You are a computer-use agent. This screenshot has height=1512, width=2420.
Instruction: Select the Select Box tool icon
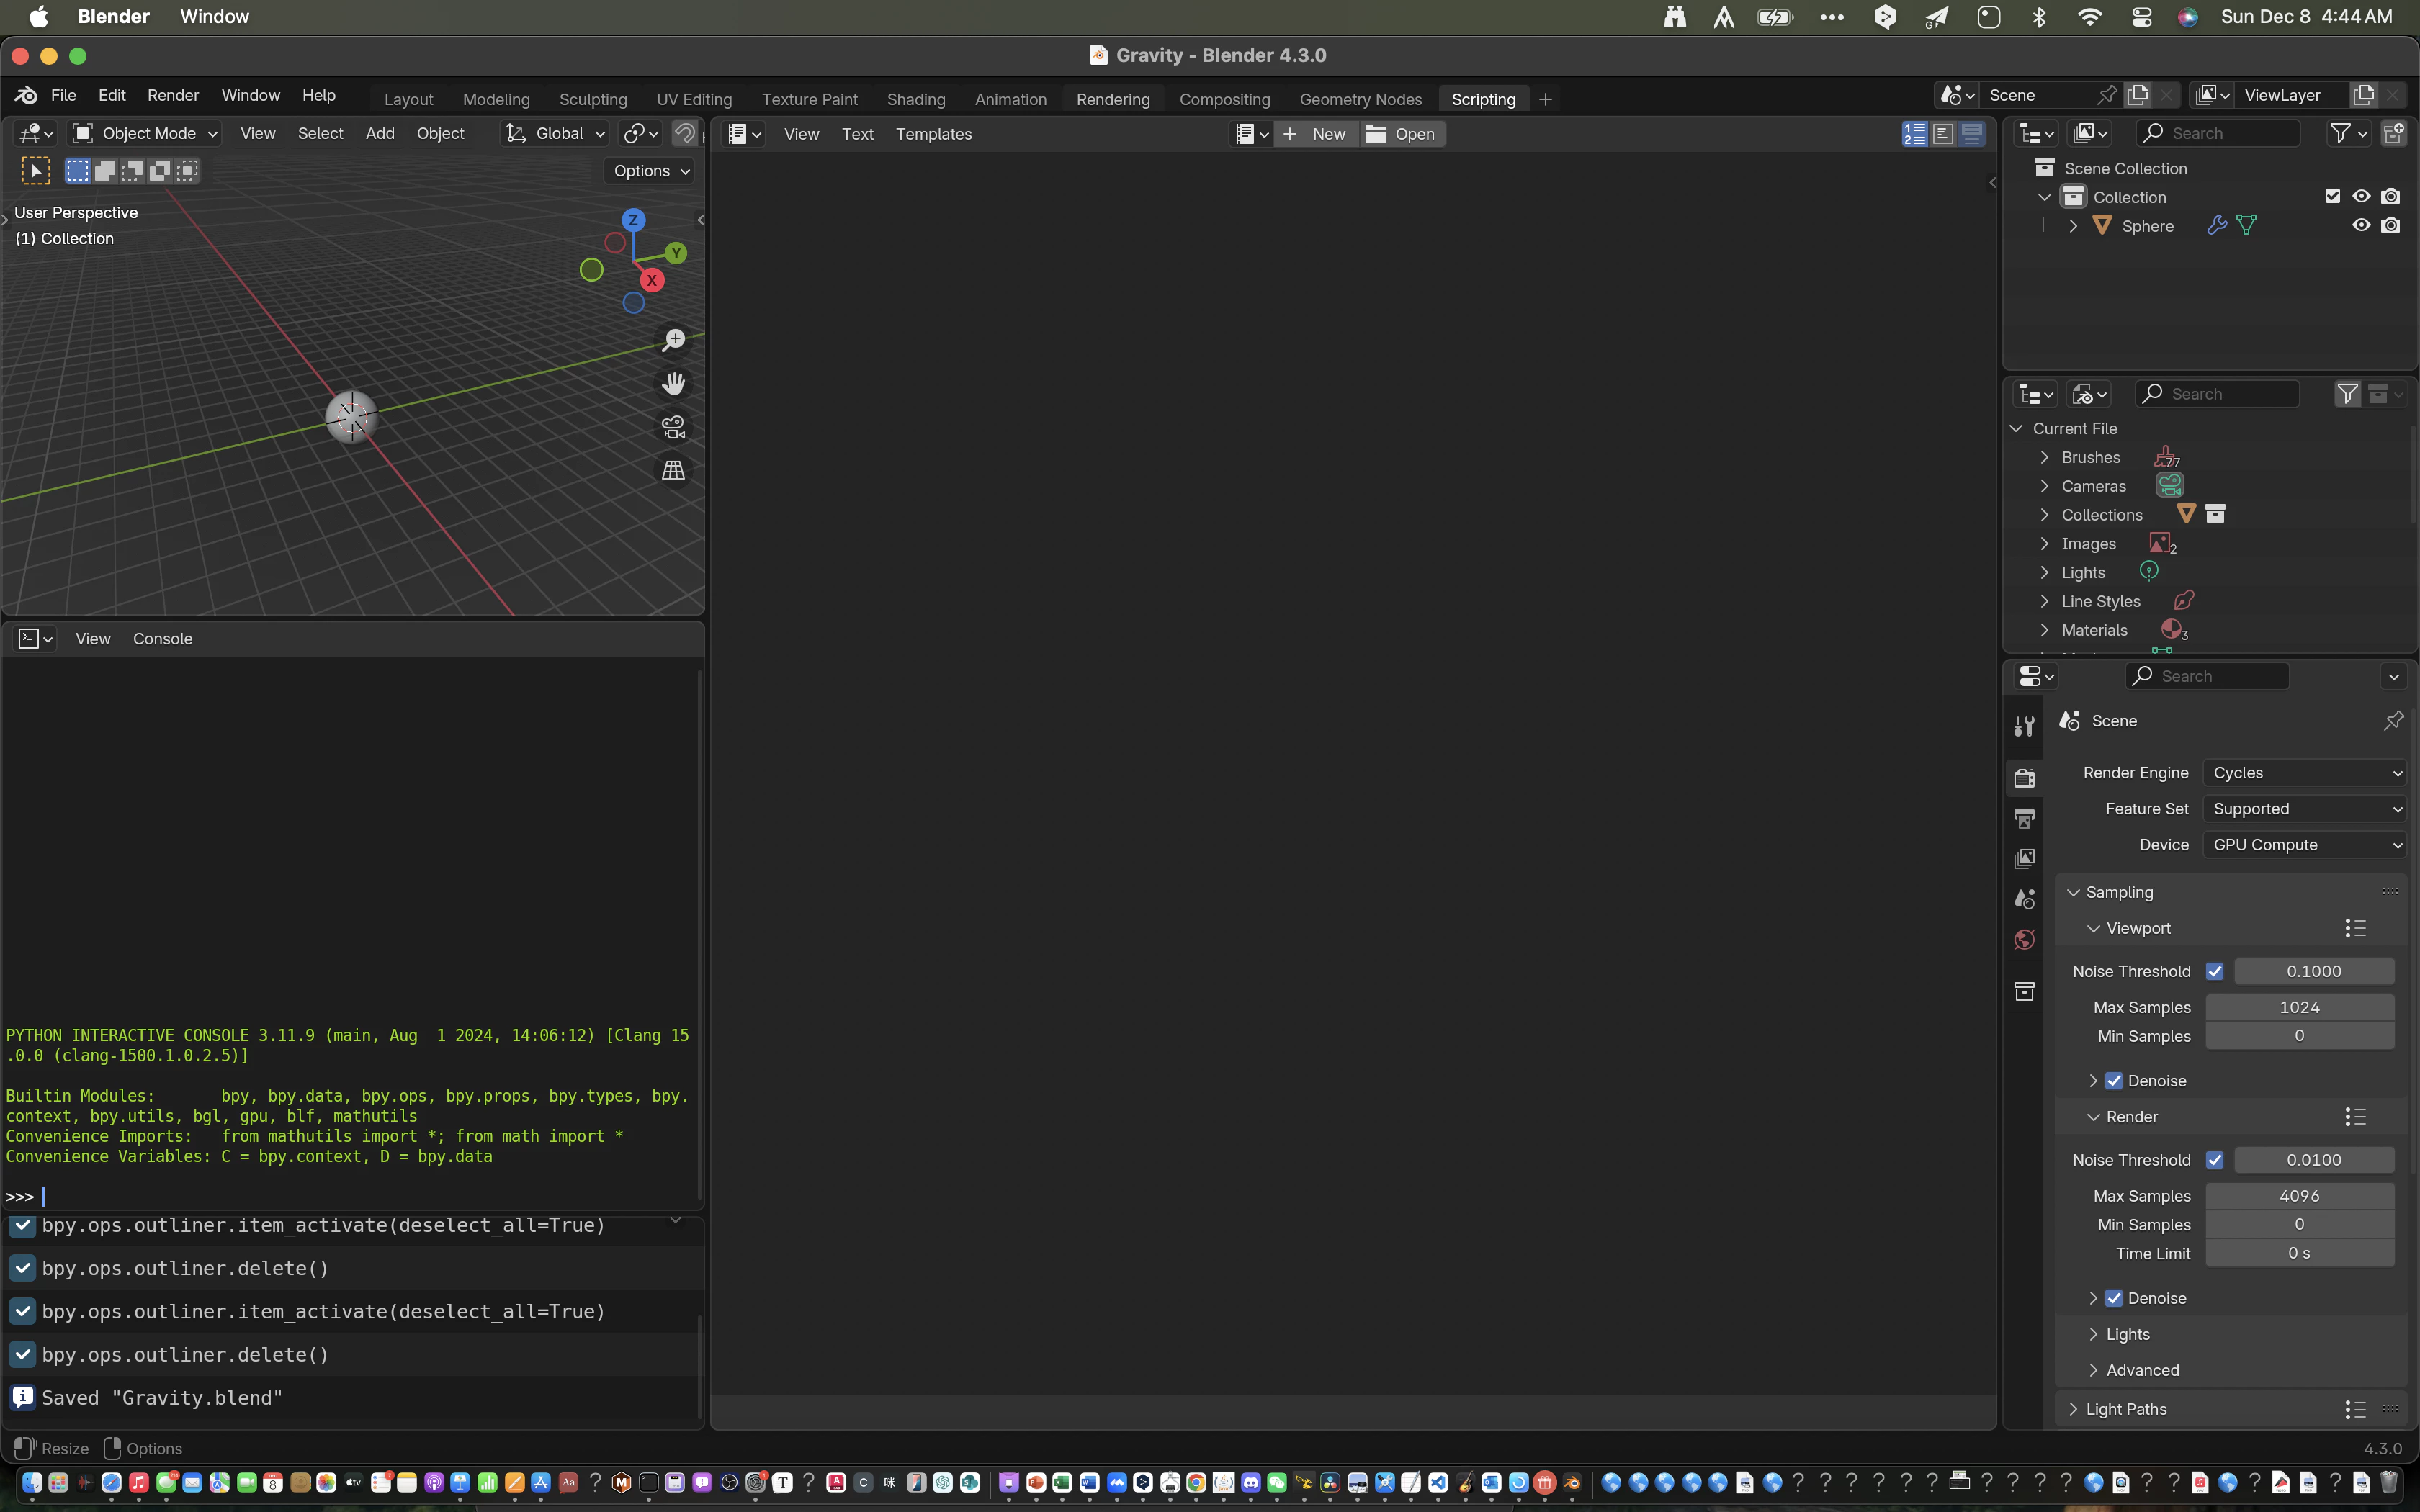tap(35, 171)
